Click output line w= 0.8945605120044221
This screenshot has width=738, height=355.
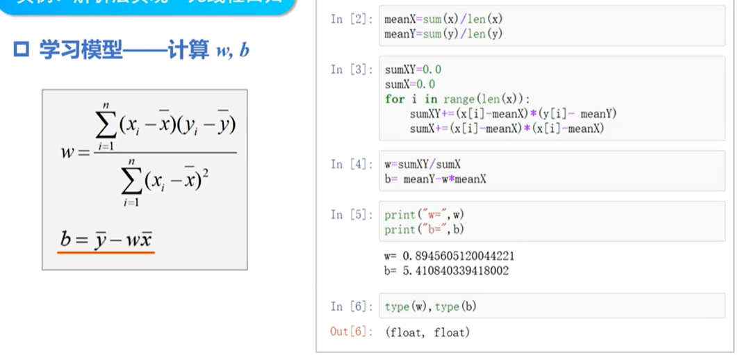point(450,256)
